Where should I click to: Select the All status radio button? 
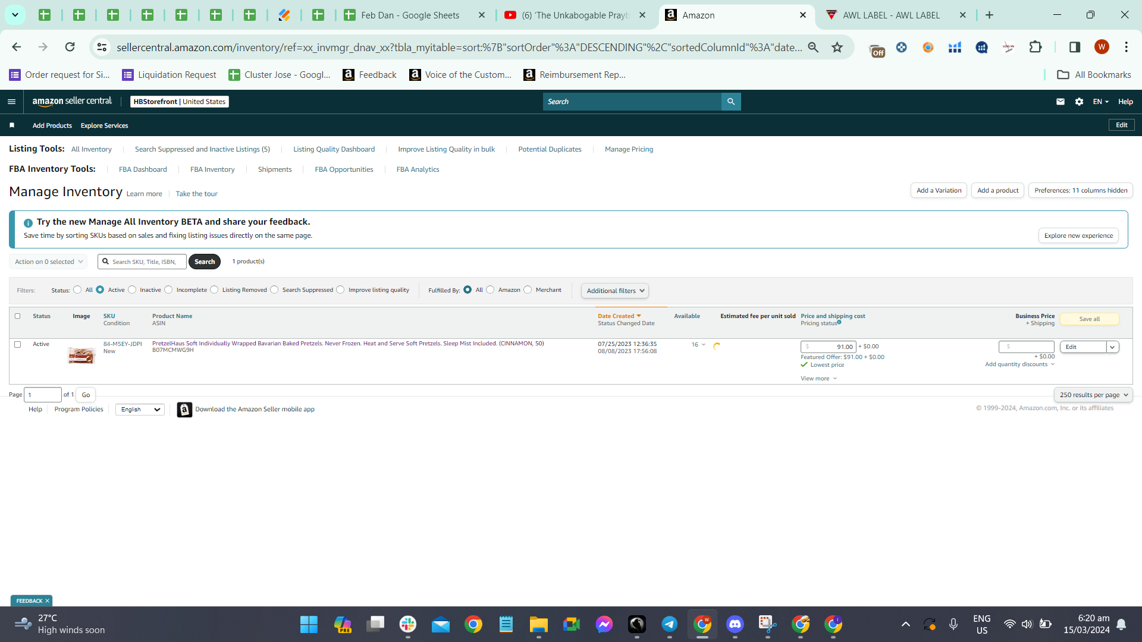pyautogui.click(x=77, y=290)
